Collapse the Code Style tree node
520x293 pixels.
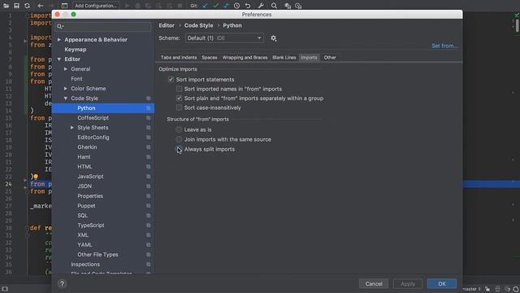66,98
